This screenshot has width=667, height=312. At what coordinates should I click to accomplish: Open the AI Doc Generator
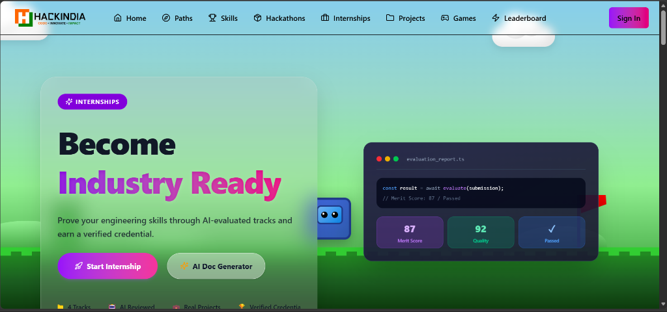(x=216, y=266)
